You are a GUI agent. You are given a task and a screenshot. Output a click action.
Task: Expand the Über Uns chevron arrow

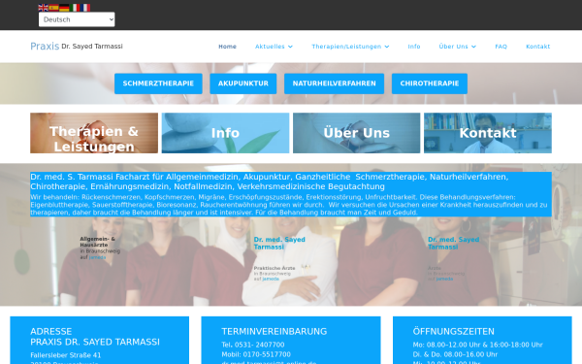click(473, 47)
